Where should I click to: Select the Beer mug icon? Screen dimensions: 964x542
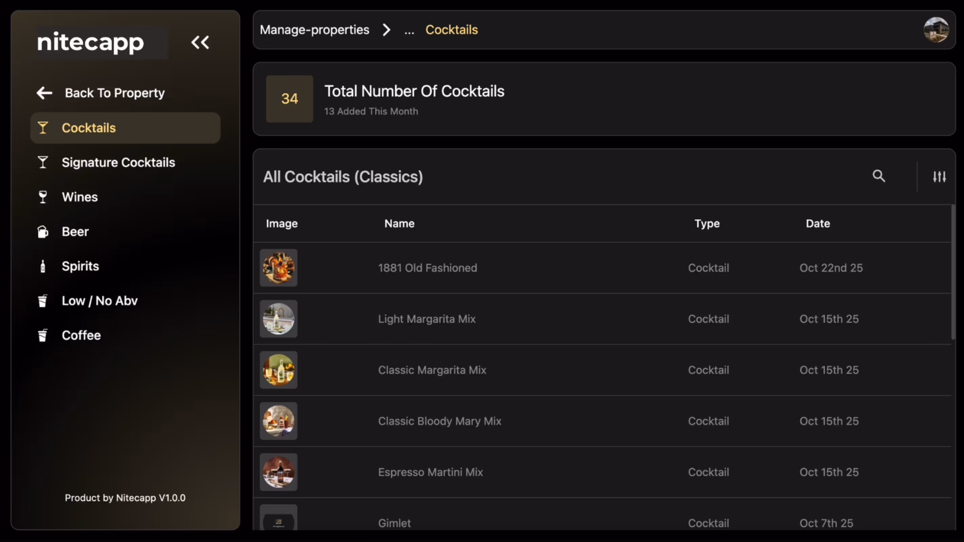[43, 231]
